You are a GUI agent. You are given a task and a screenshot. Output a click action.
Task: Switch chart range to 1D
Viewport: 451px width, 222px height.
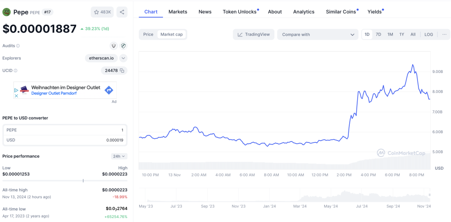(x=367, y=34)
